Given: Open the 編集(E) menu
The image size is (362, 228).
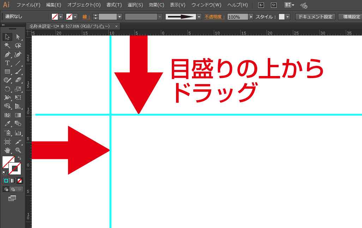Looking at the screenshot, I should tap(54, 5).
